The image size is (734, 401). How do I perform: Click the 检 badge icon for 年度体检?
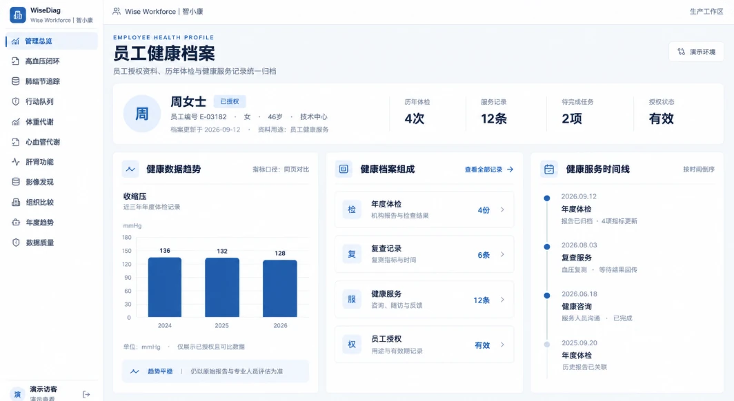352,210
